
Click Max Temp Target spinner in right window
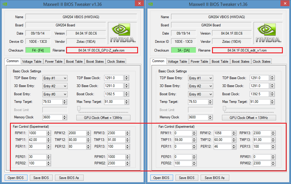272,102
